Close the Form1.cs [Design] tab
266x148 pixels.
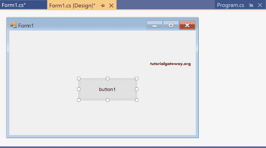tap(111, 6)
